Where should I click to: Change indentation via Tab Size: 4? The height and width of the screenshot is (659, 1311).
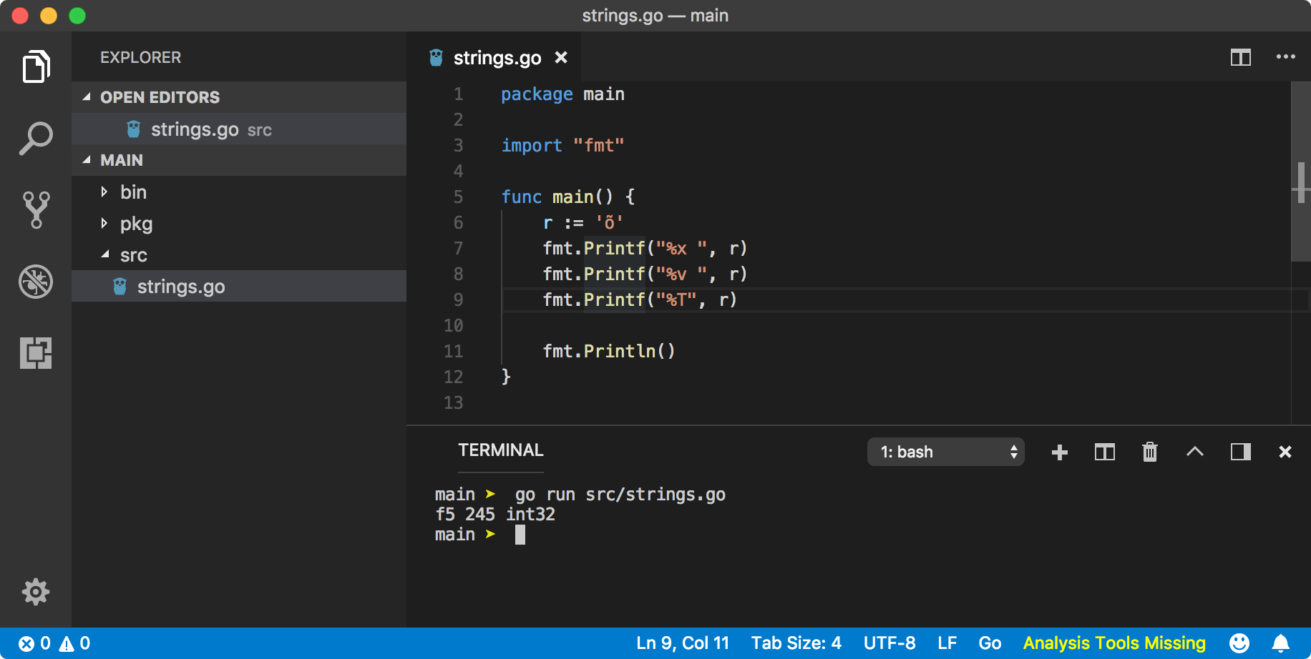(796, 643)
